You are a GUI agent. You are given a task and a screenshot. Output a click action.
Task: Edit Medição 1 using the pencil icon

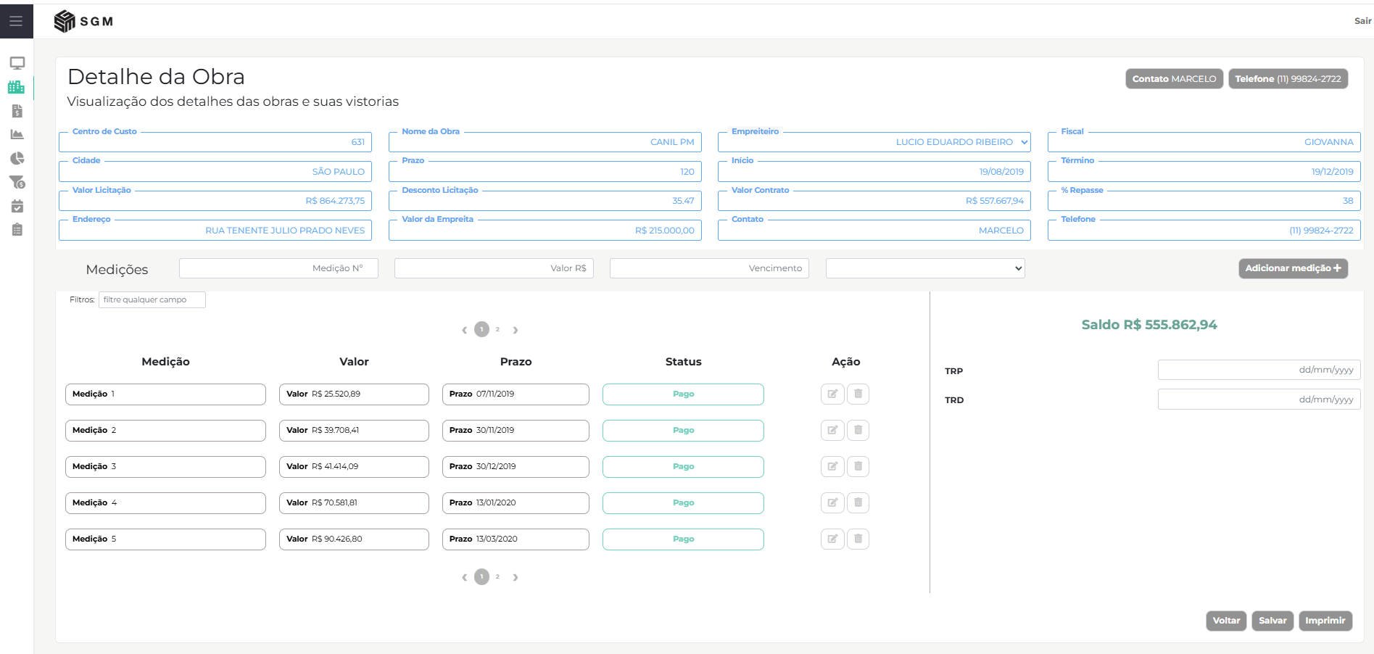(x=832, y=394)
